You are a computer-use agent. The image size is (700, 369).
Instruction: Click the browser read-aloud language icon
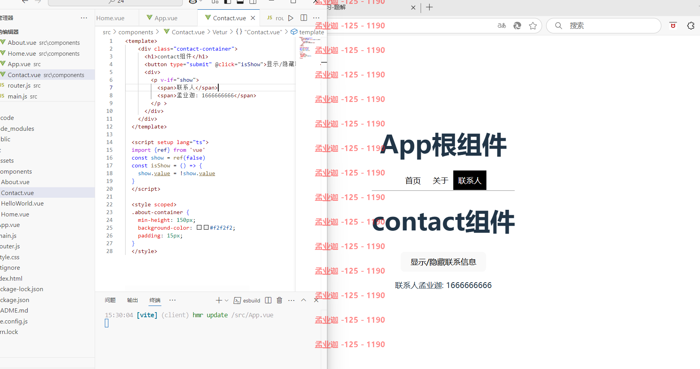click(502, 26)
